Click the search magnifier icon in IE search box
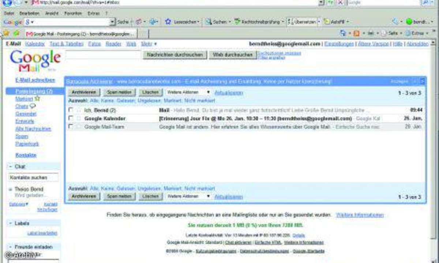 coord(425,2)
